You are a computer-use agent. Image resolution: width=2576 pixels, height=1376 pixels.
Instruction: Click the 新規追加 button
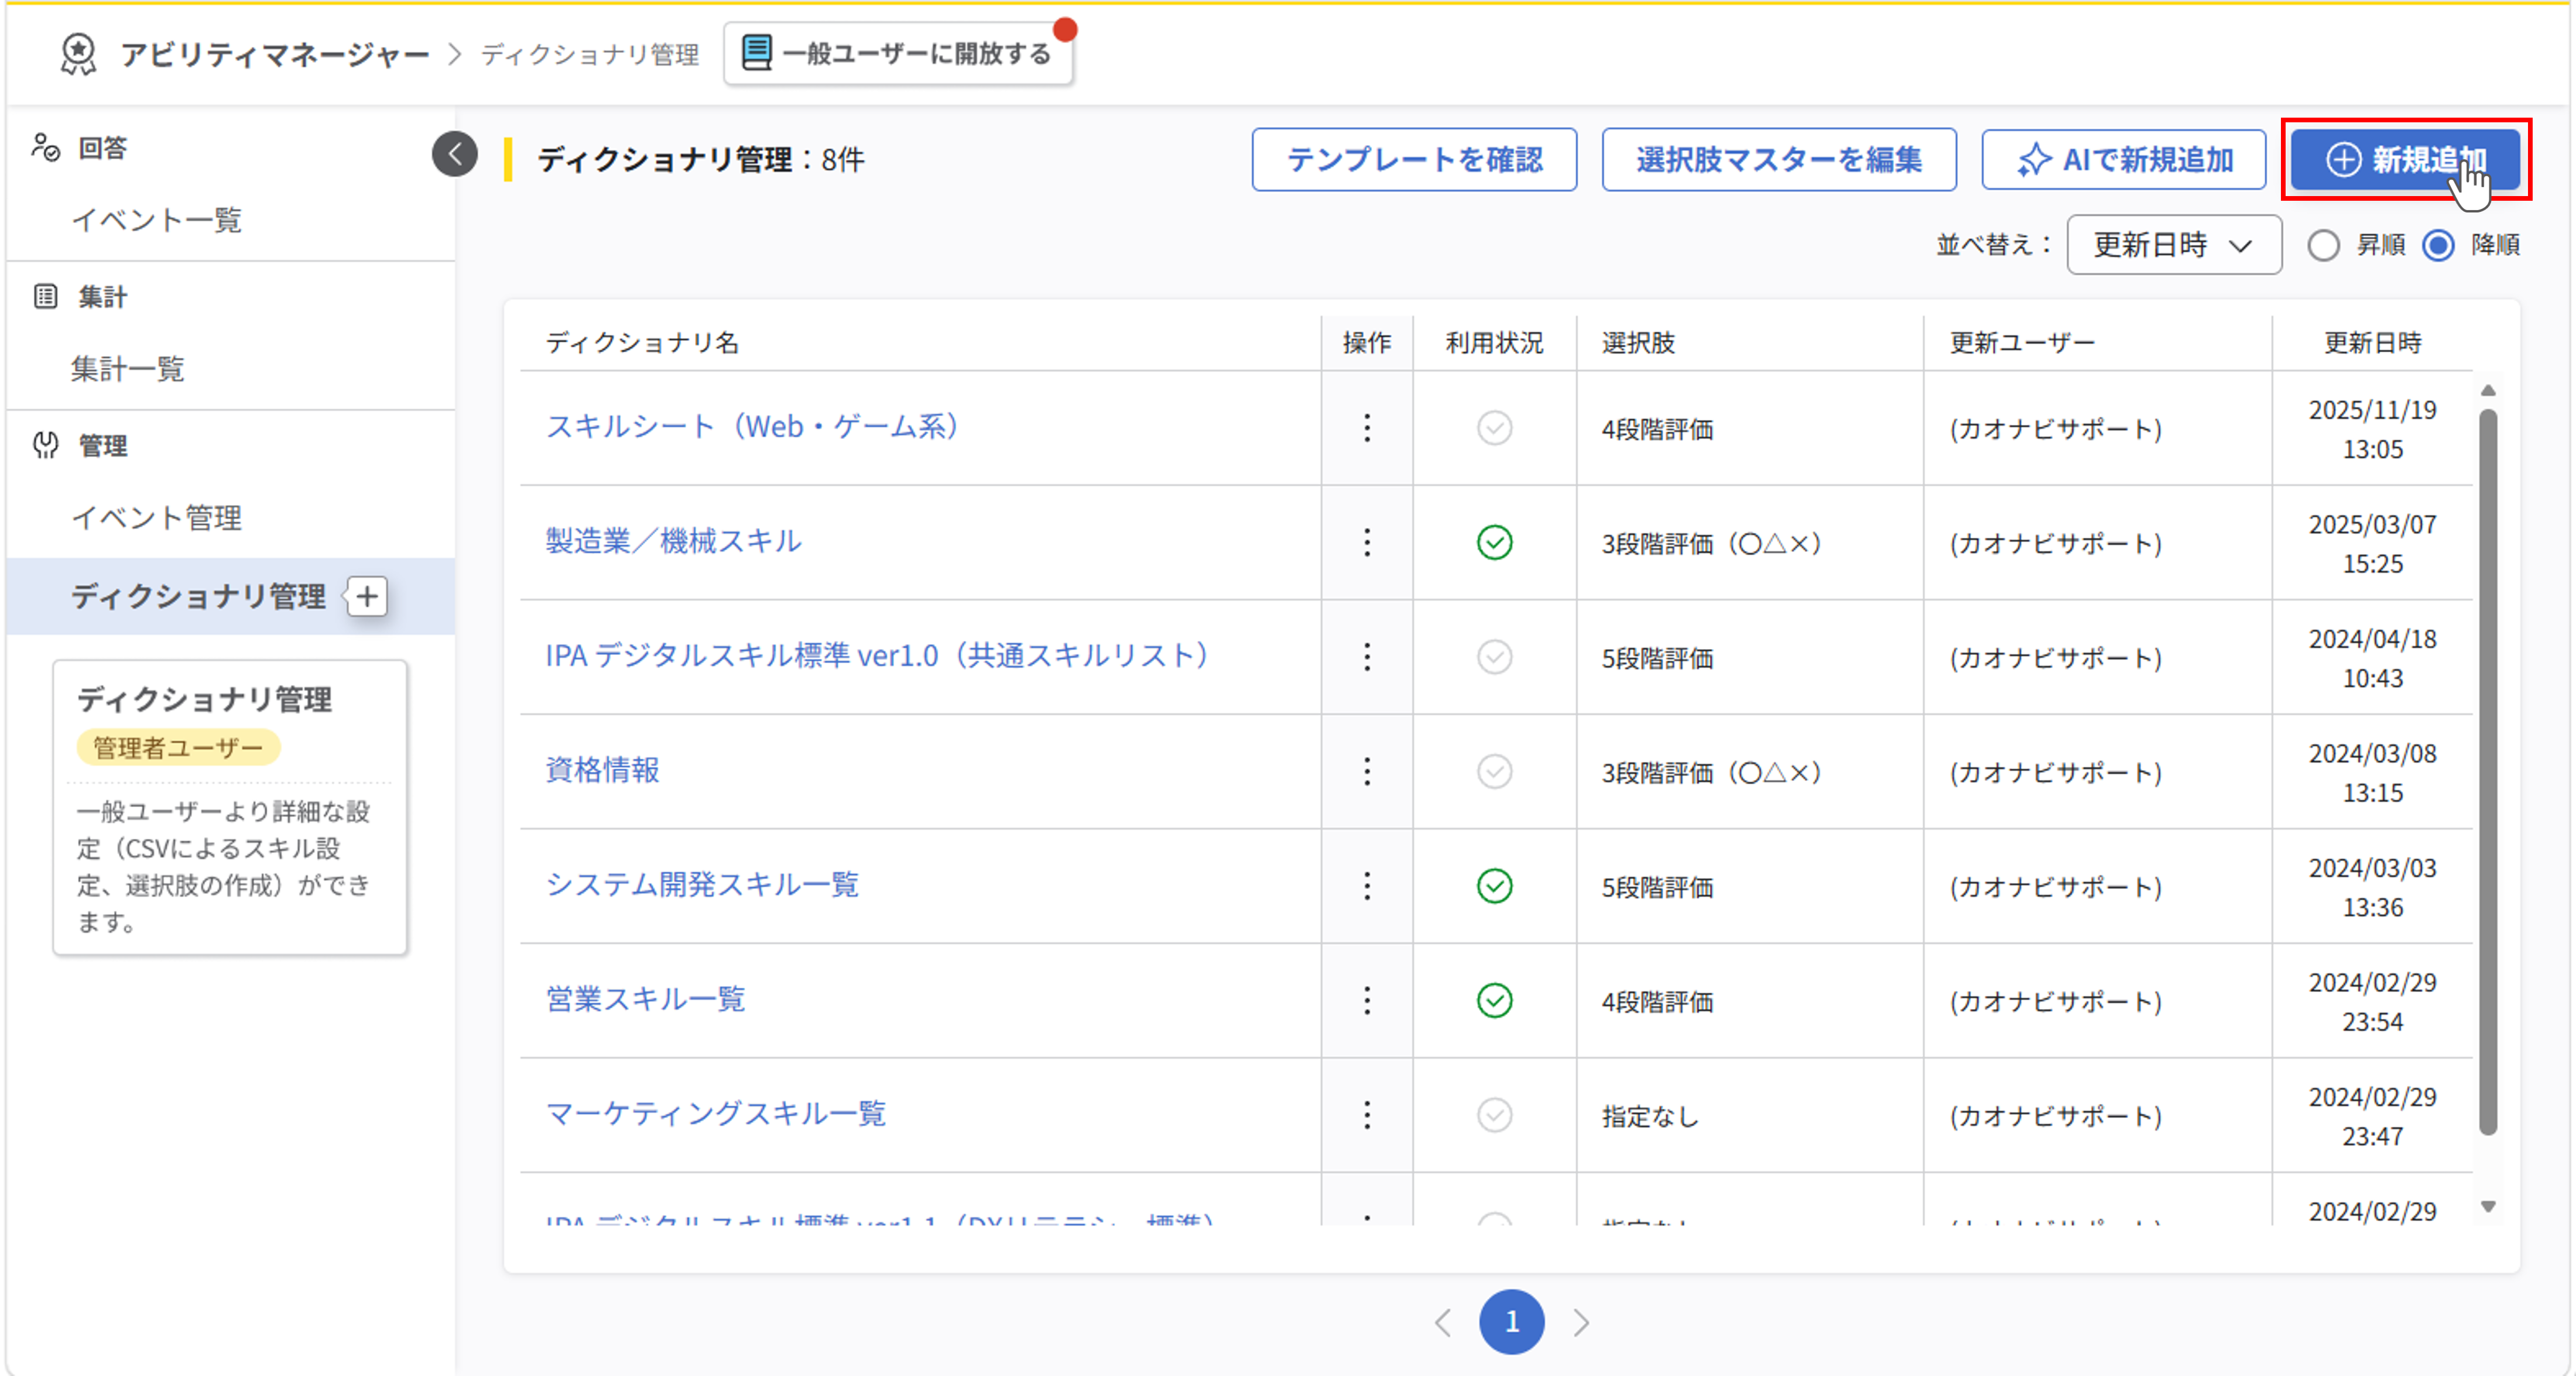coord(2405,160)
